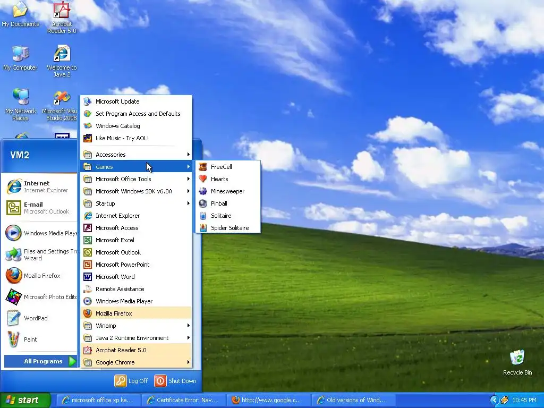Expand the Google Chrome submenu arrow

(x=188, y=362)
